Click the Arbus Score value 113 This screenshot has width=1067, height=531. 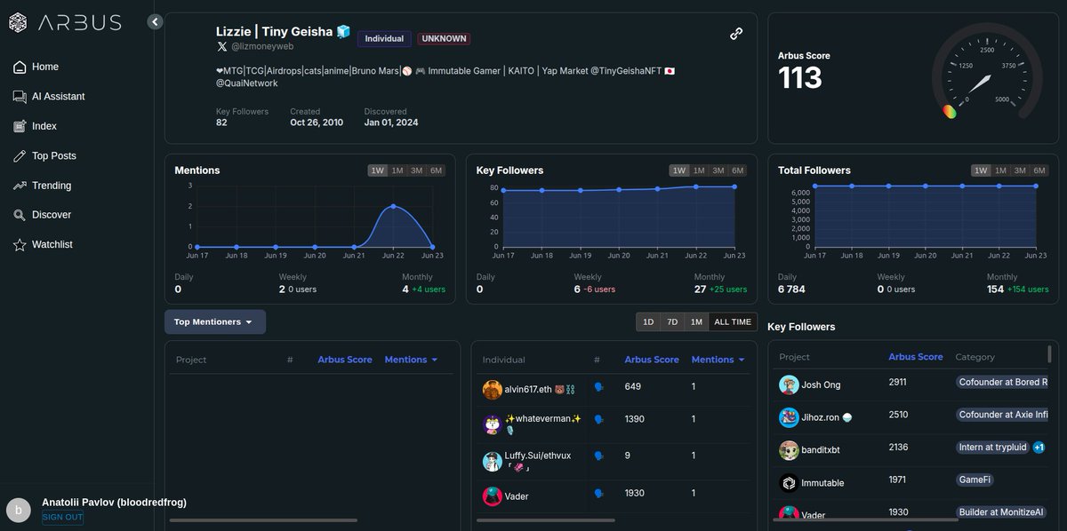pyautogui.click(x=800, y=78)
